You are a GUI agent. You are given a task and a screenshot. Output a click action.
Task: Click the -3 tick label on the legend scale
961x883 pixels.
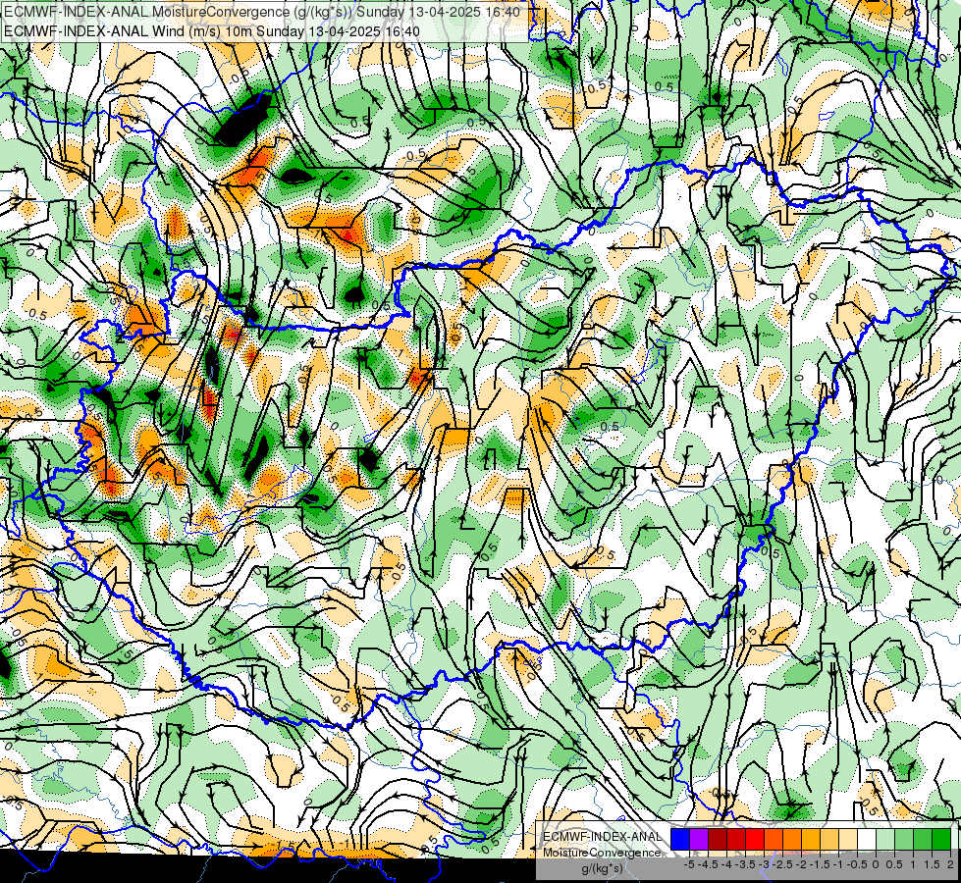click(x=765, y=864)
